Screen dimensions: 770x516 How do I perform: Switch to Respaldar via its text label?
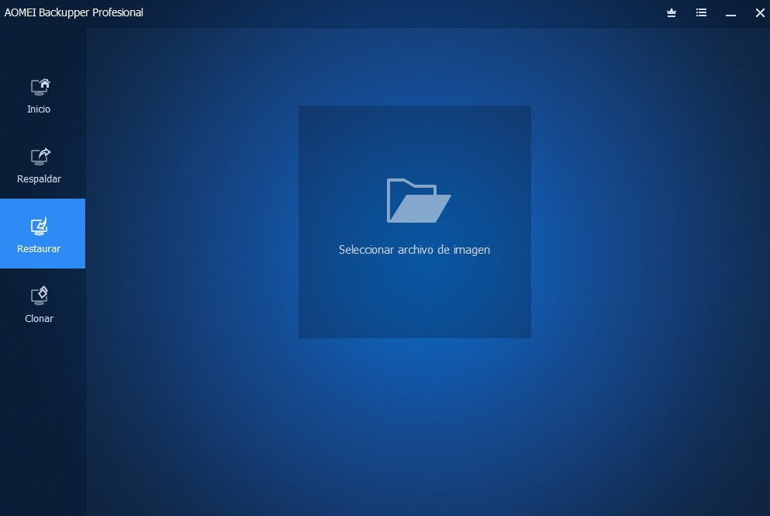40,179
